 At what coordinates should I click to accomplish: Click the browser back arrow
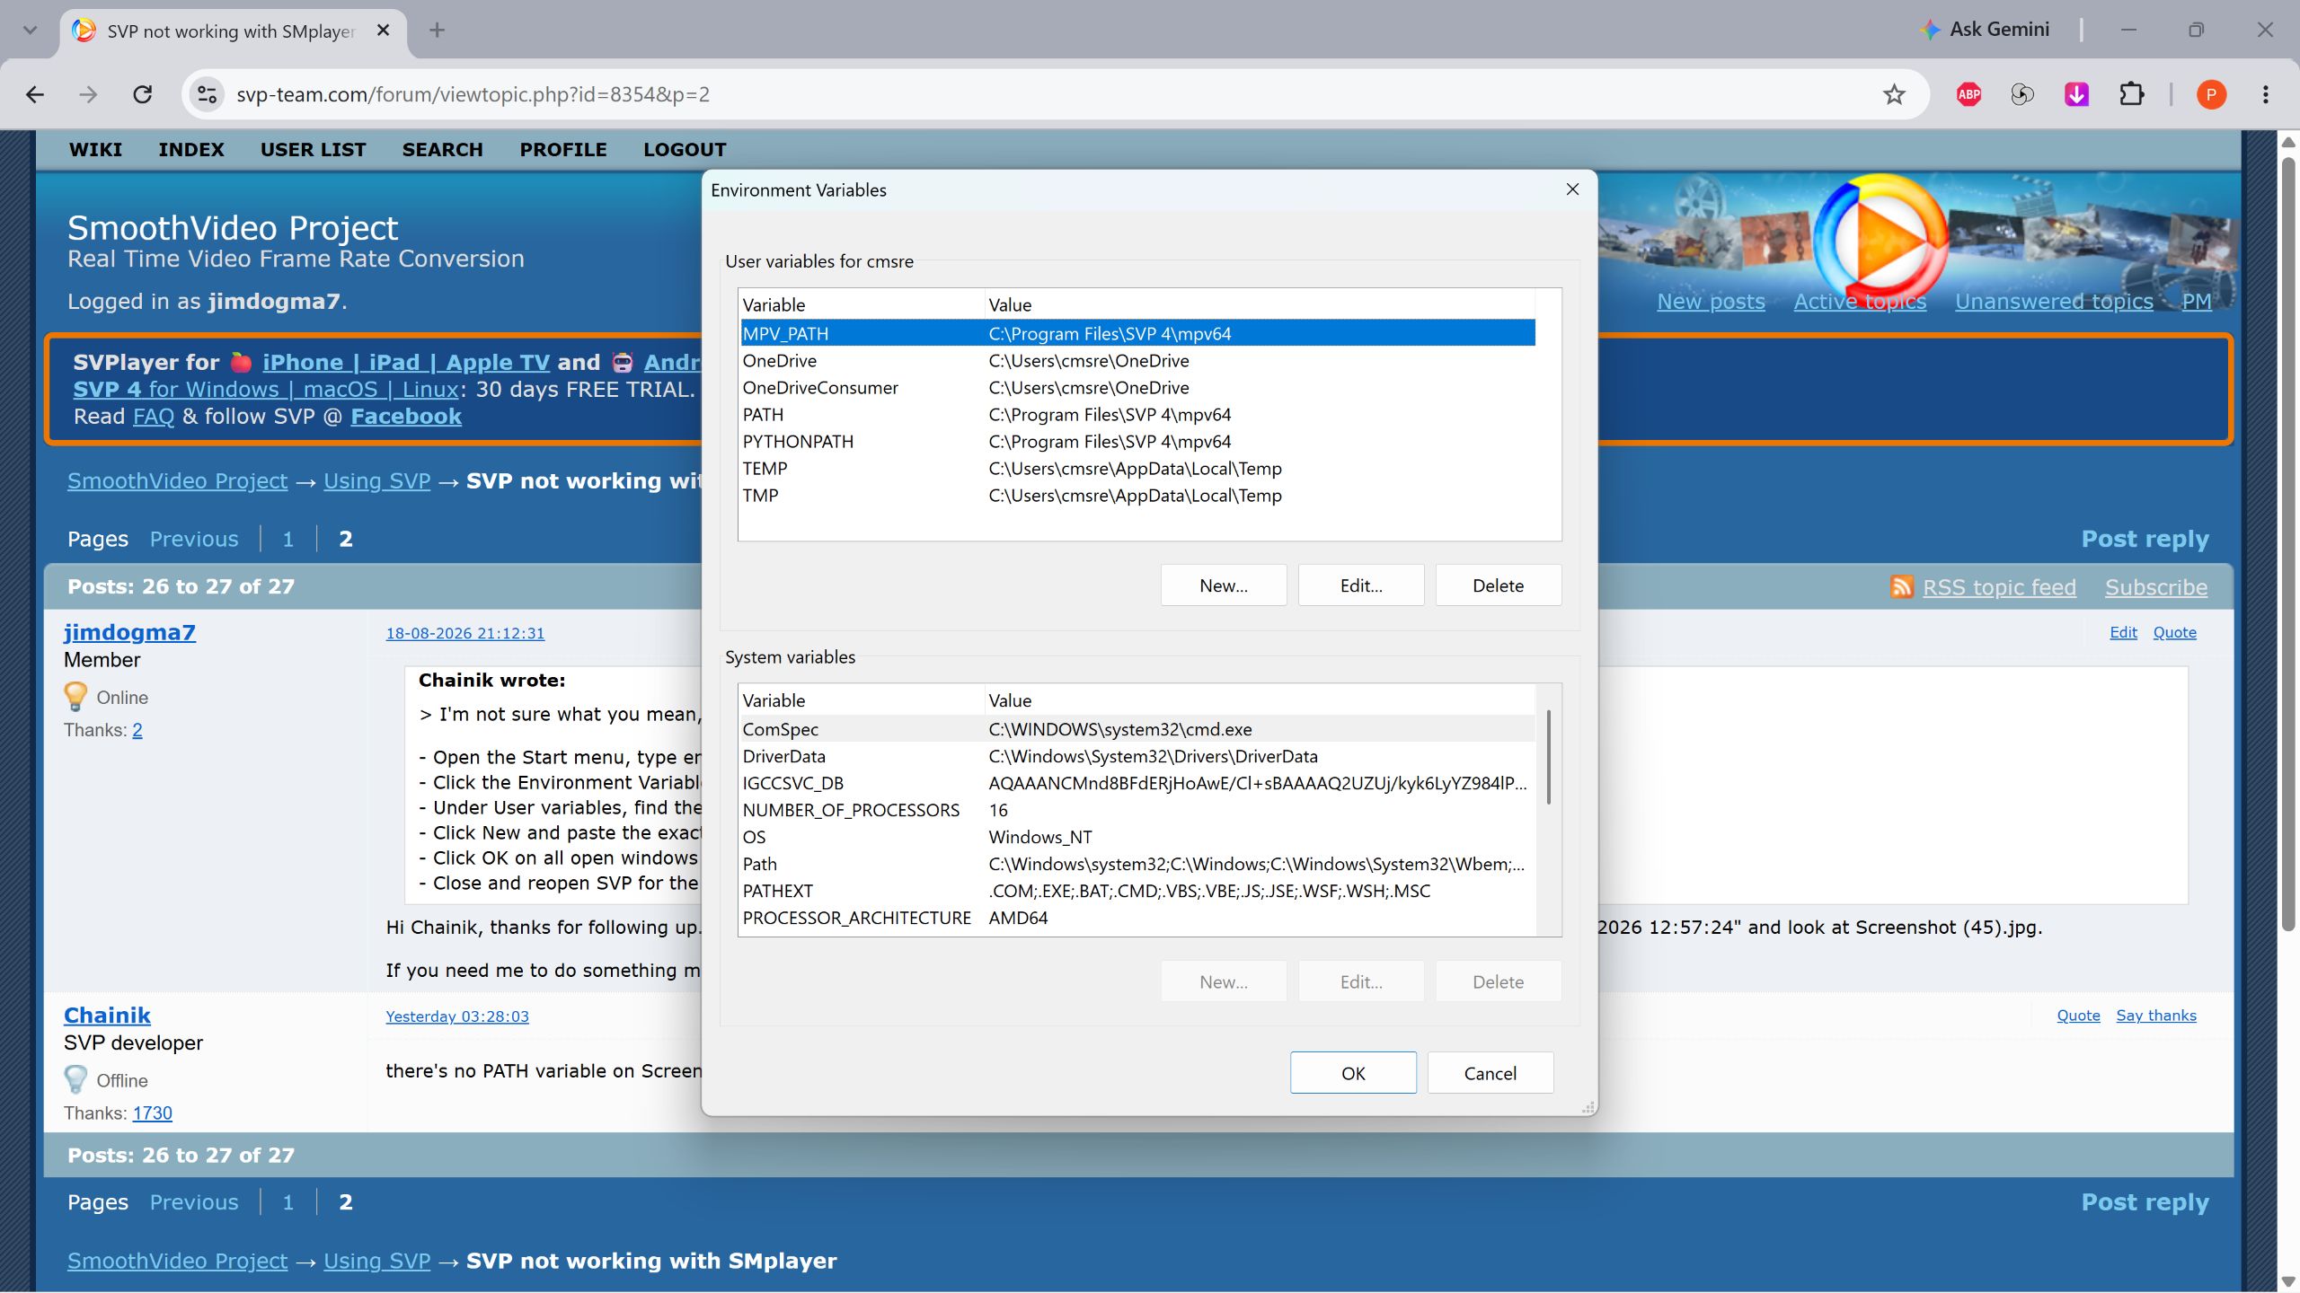pos(35,94)
